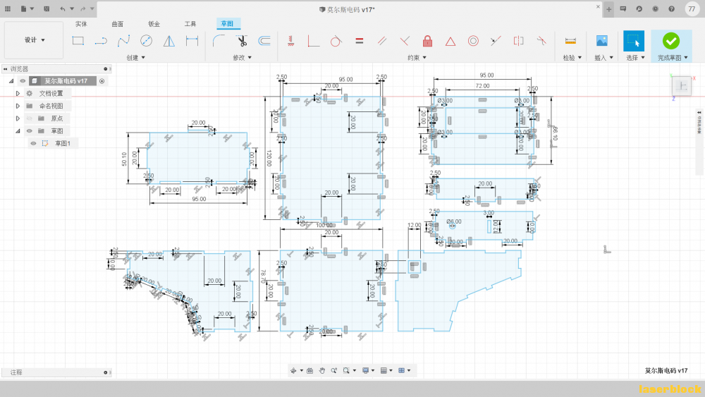Open the 完成草图 dropdown
The width and height of the screenshot is (705, 397).
click(x=673, y=58)
